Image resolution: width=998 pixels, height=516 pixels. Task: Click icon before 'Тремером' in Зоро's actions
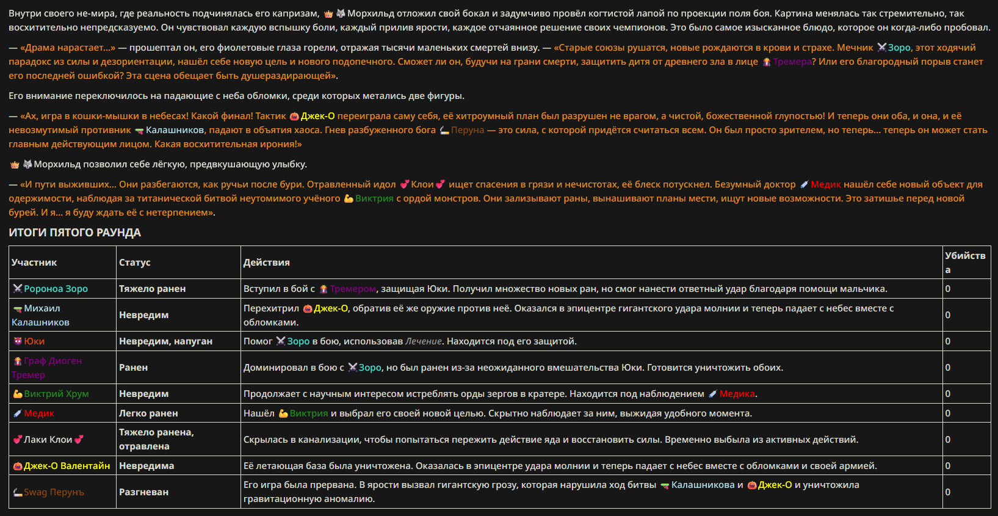[324, 289]
